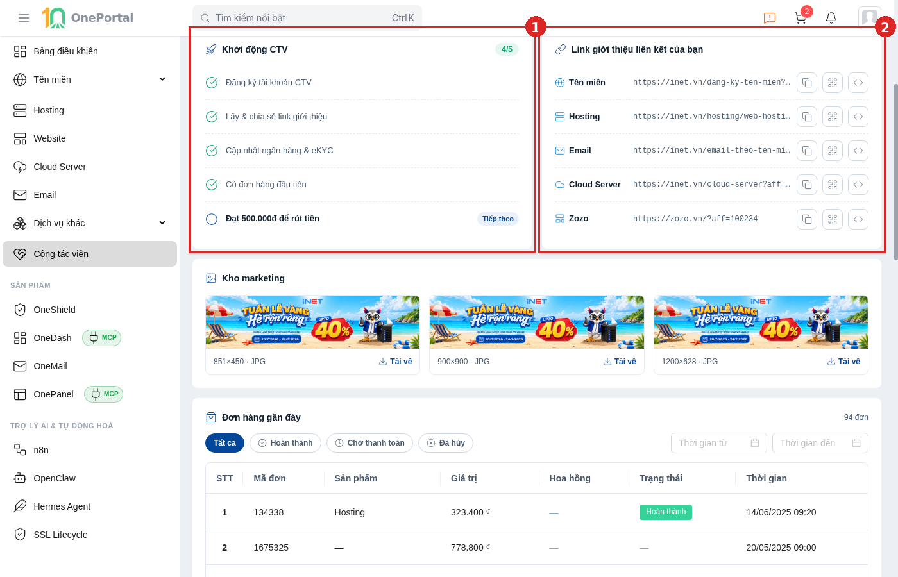Viewport: 898px width, 577px height.
Task: Open OnePanel product
Action: tap(90, 394)
